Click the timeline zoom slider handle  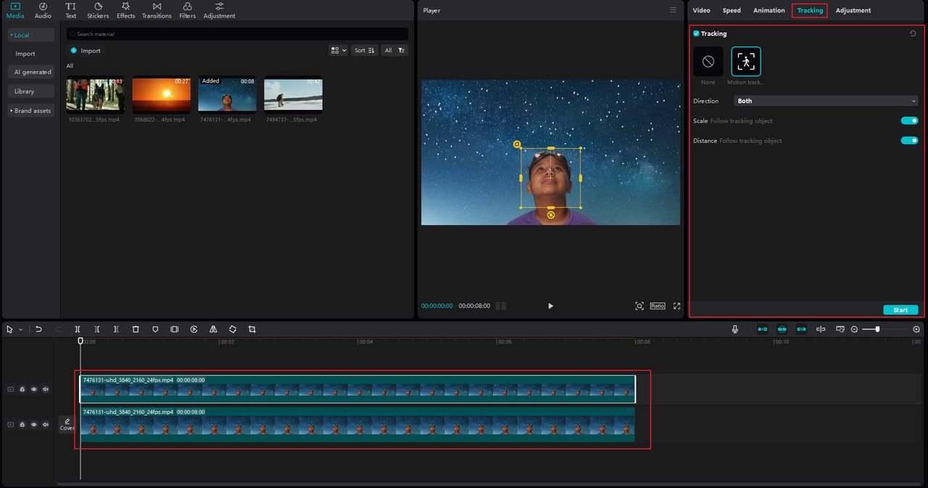point(877,329)
